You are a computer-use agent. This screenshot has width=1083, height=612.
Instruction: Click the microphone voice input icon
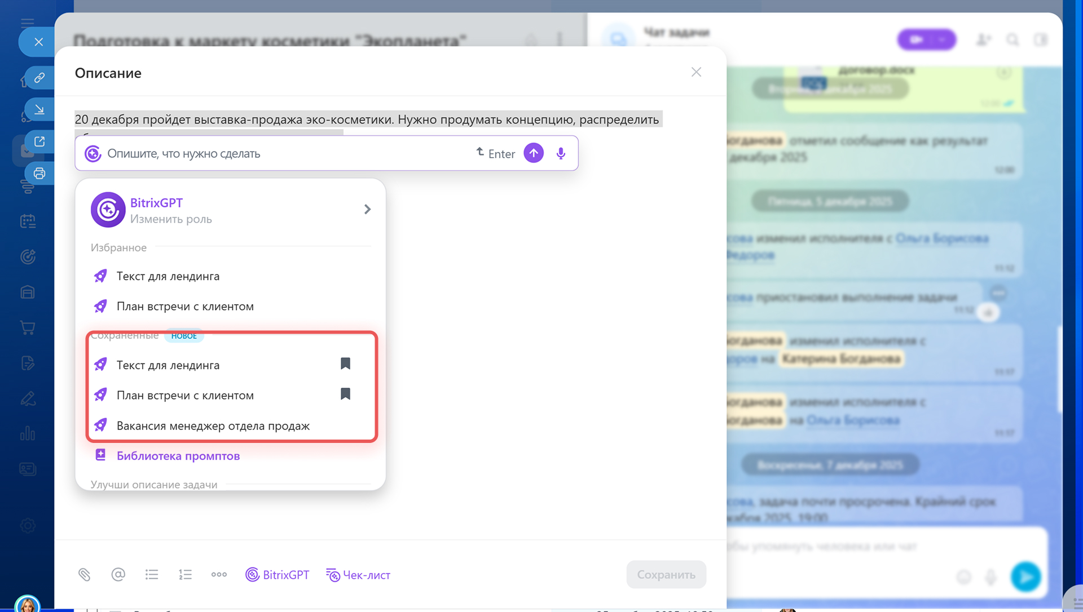(561, 153)
